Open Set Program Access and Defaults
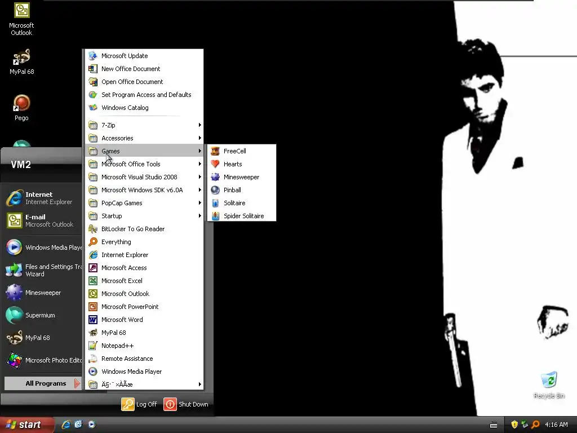577x433 pixels. [144, 95]
